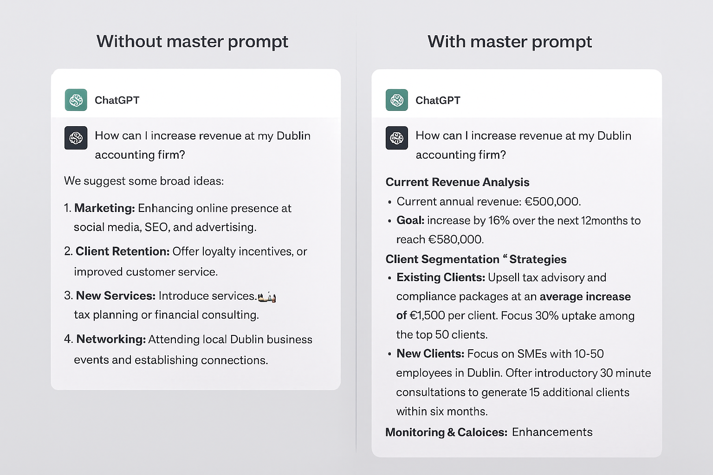Click the "Client Retention:" list item label
The height and width of the screenshot is (475, 713).
click(123, 251)
